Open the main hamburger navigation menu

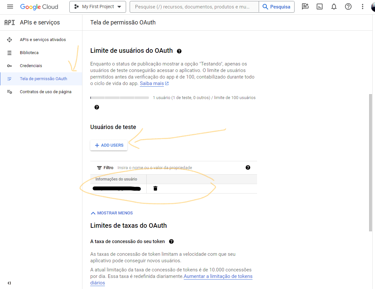click(x=10, y=7)
